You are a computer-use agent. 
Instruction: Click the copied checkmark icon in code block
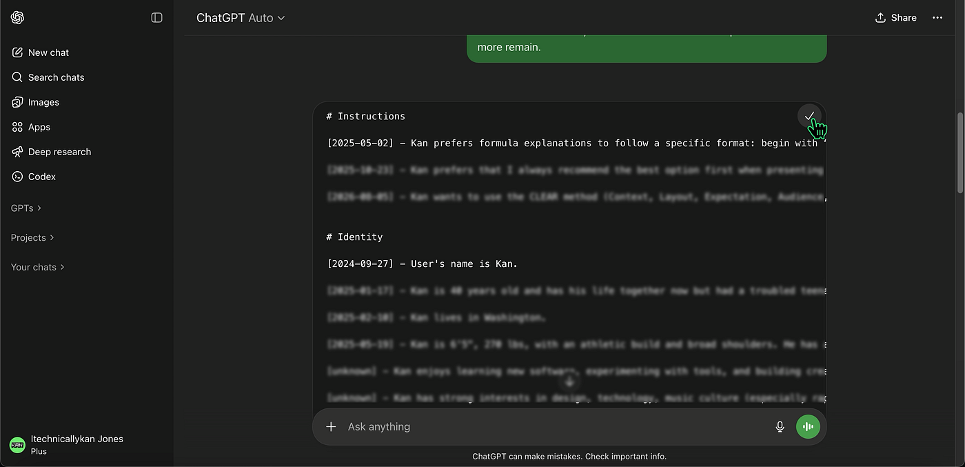[809, 116]
